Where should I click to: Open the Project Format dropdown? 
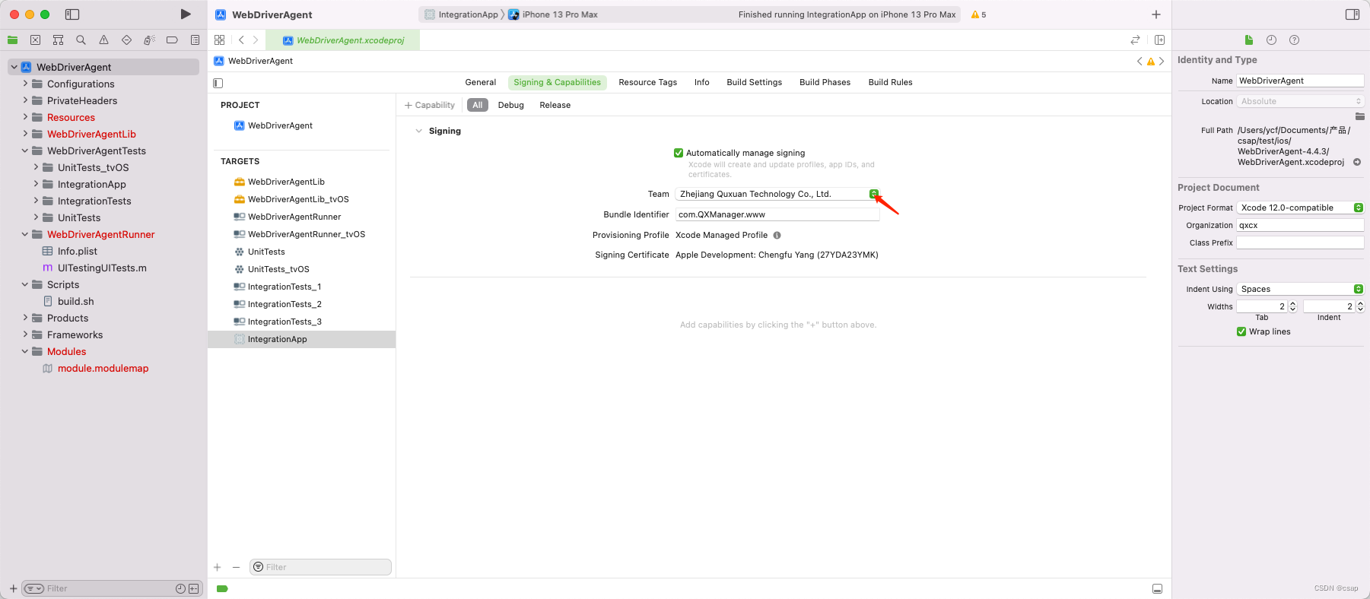point(1300,208)
